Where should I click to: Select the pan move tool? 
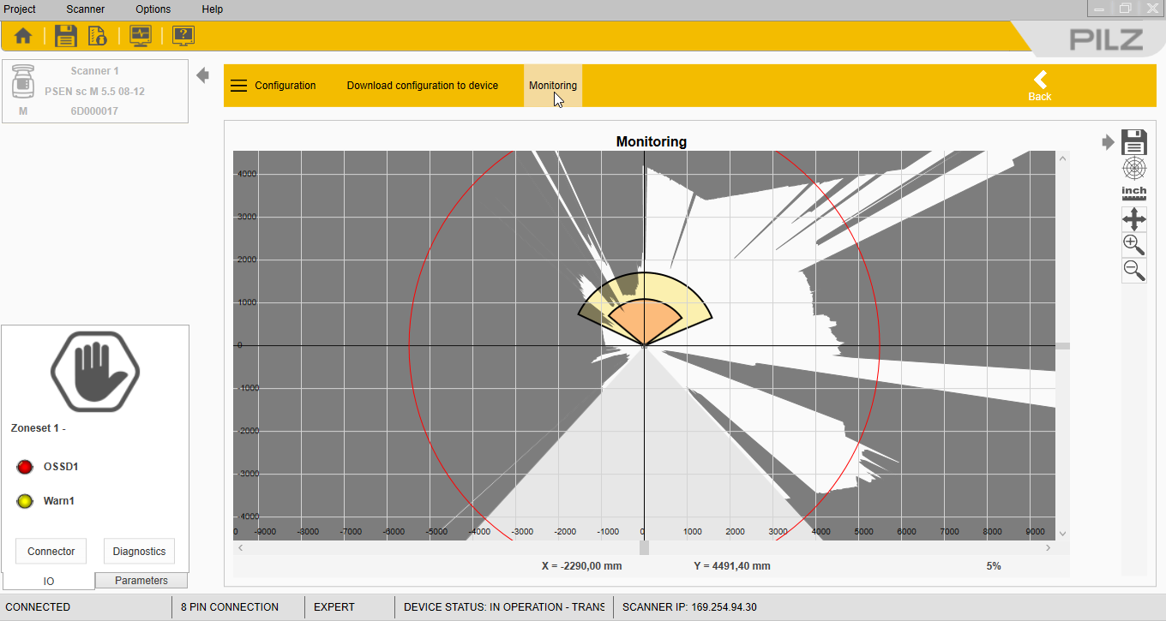1134,218
